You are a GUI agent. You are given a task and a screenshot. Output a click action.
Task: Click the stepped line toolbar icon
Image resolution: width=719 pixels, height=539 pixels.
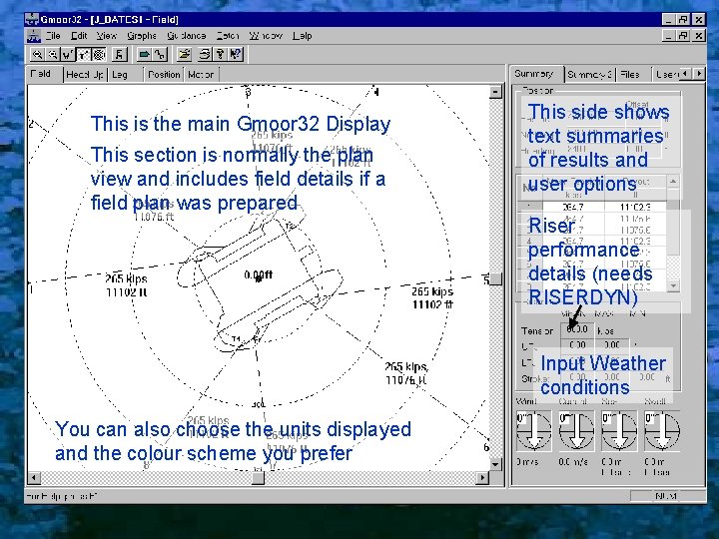click(x=160, y=55)
